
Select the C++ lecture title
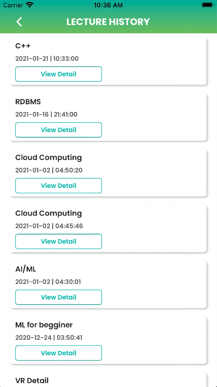pyautogui.click(x=23, y=46)
